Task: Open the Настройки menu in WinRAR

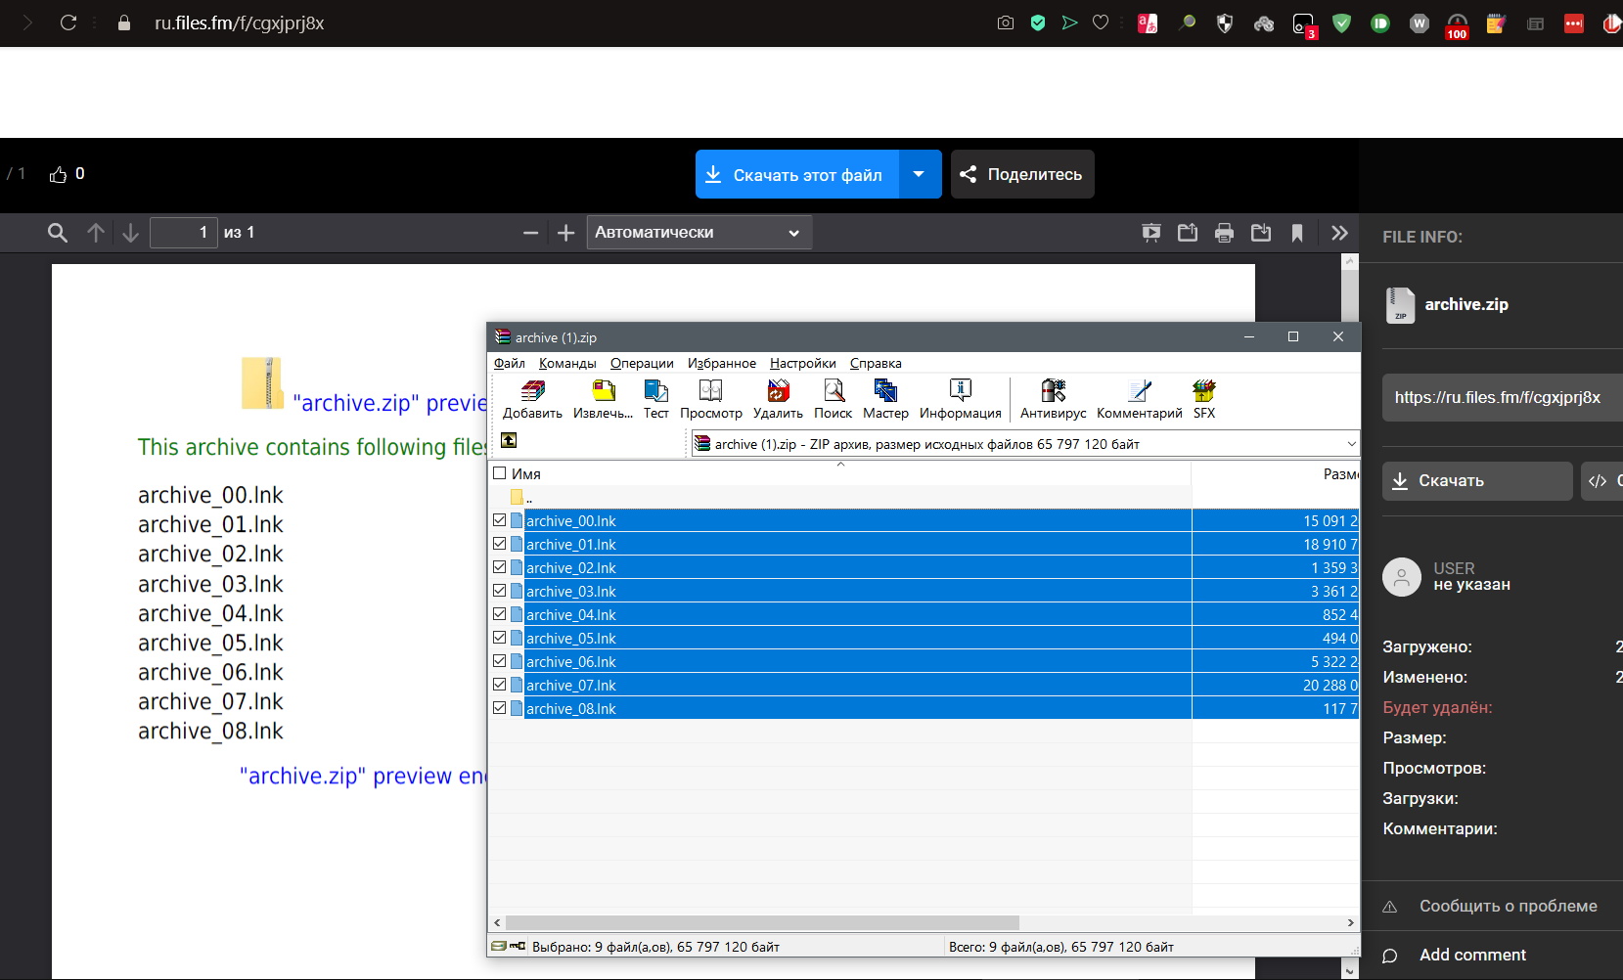Action: [x=802, y=363]
